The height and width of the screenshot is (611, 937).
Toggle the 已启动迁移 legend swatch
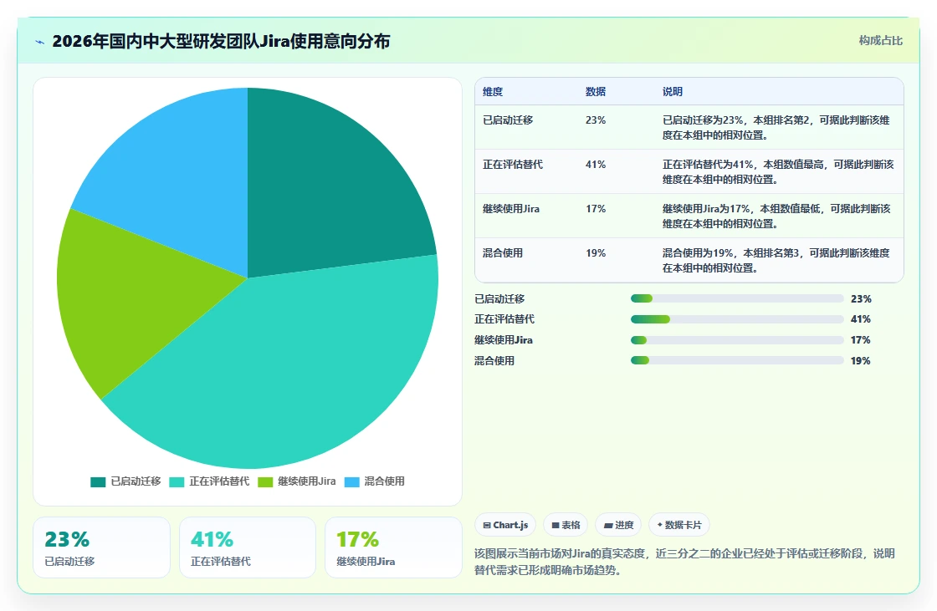click(98, 482)
